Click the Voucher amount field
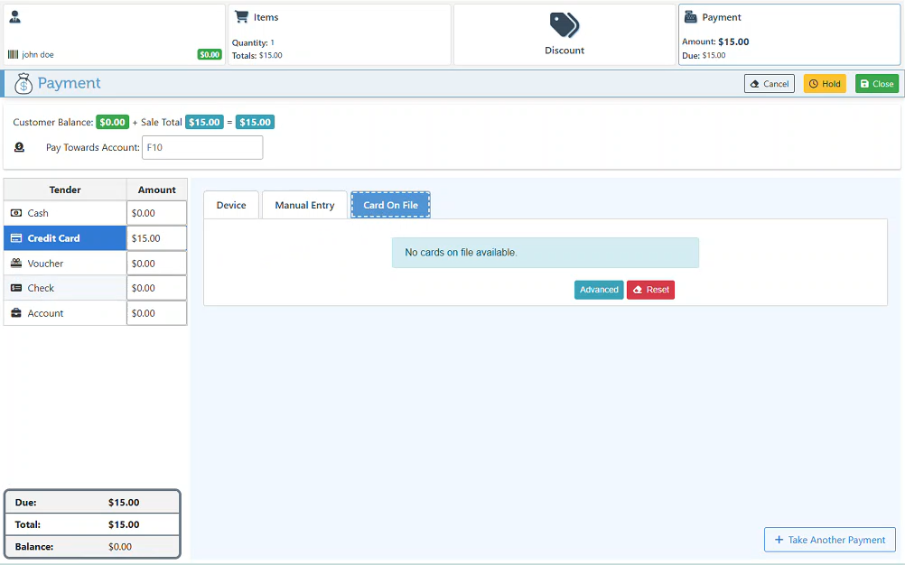This screenshot has width=905, height=565. point(156,264)
